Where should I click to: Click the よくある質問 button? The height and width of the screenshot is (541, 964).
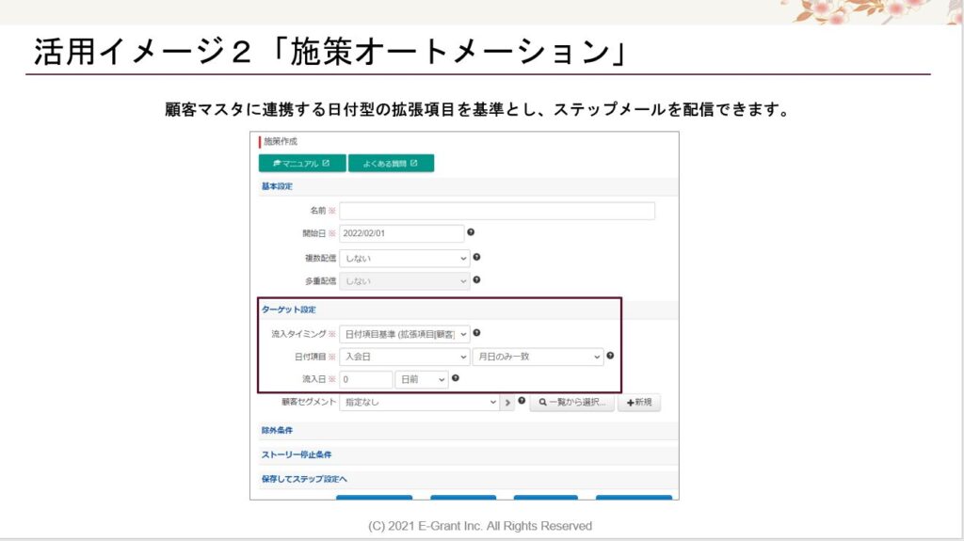(391, 163)
